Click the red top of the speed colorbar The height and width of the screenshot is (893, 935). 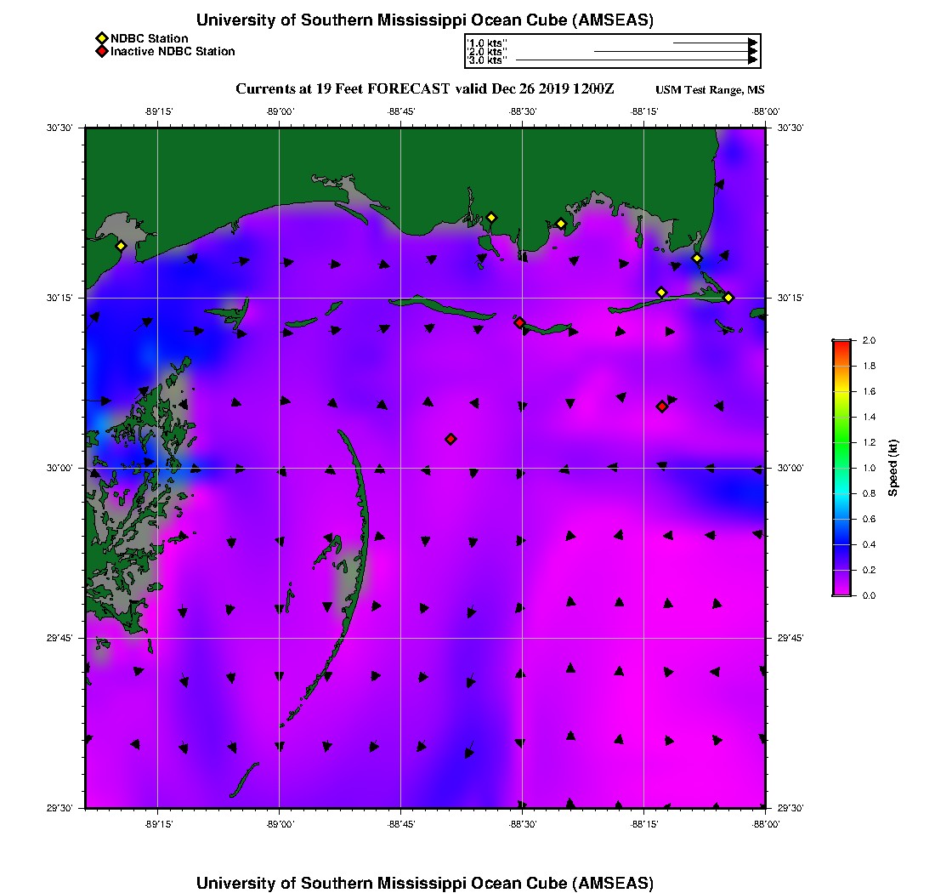(841, 344)
